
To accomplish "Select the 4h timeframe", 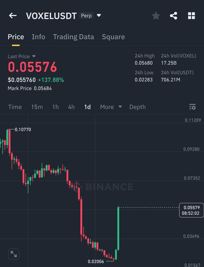I will tap(71, 107).
